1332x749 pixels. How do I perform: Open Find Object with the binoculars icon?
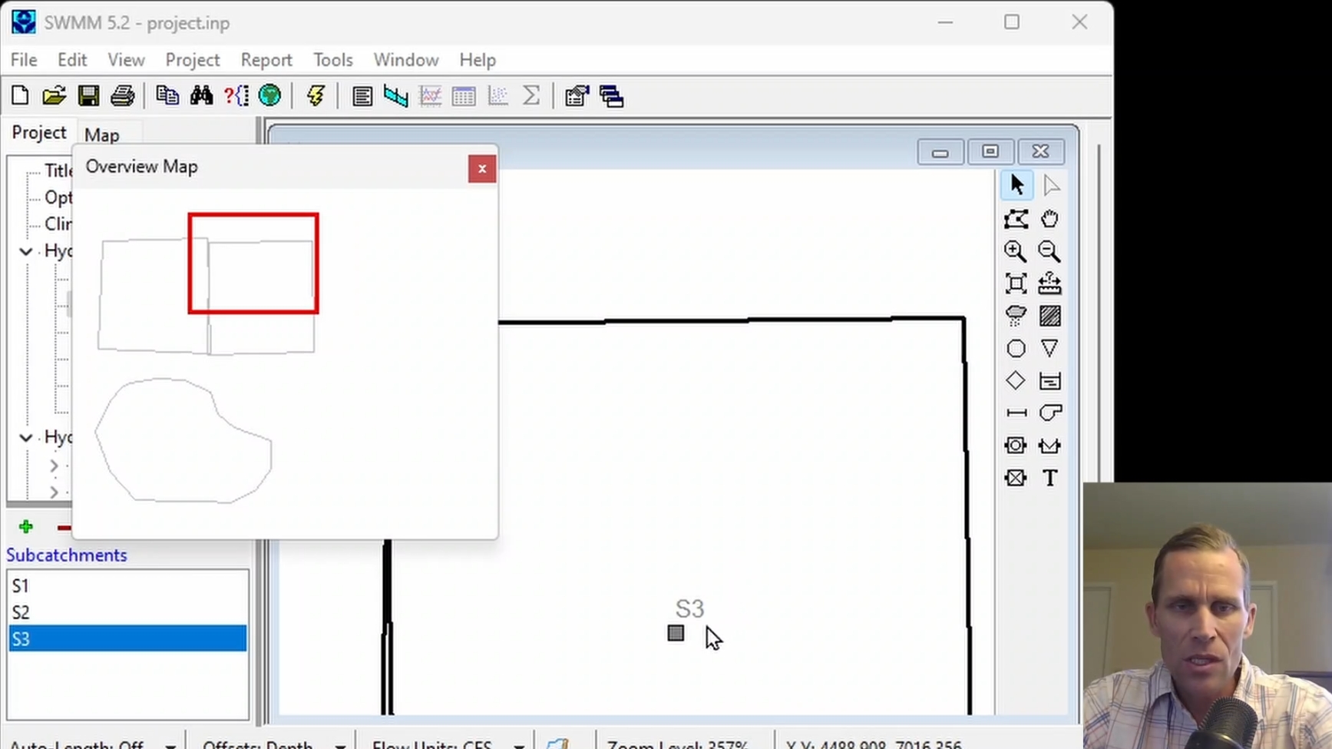coord(202,96)
